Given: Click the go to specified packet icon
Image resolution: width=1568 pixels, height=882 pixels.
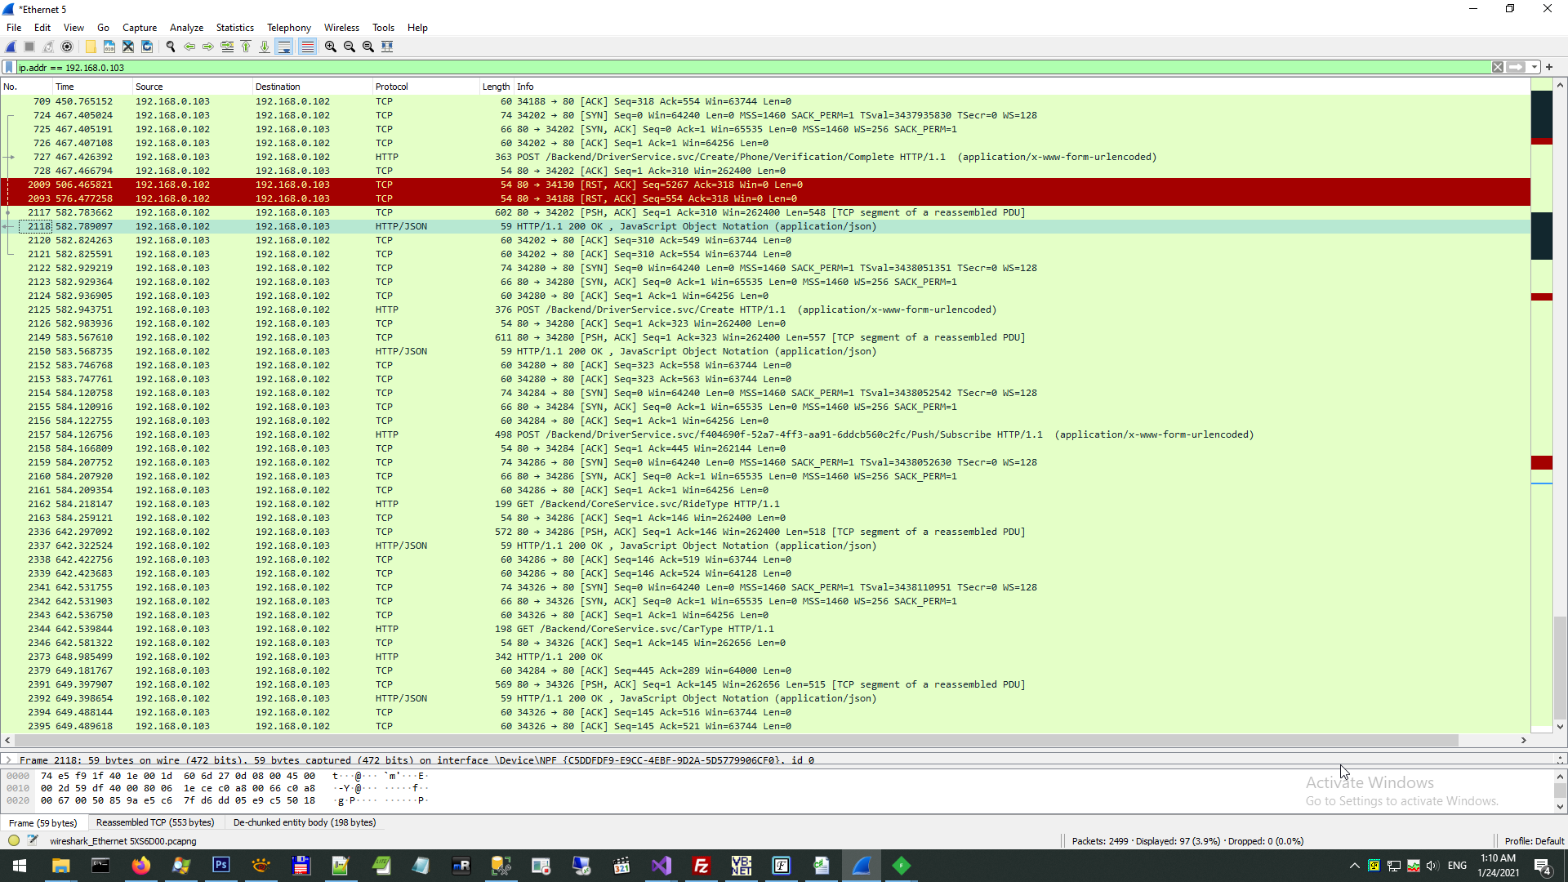Looking at the screenshot, I should (x=227, y=47).
